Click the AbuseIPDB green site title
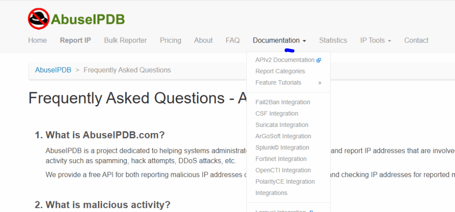The image size is (455, 212). click(x=88, y=20)
